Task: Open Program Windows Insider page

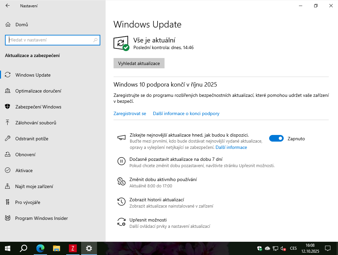Action: (x=41, y=218)
